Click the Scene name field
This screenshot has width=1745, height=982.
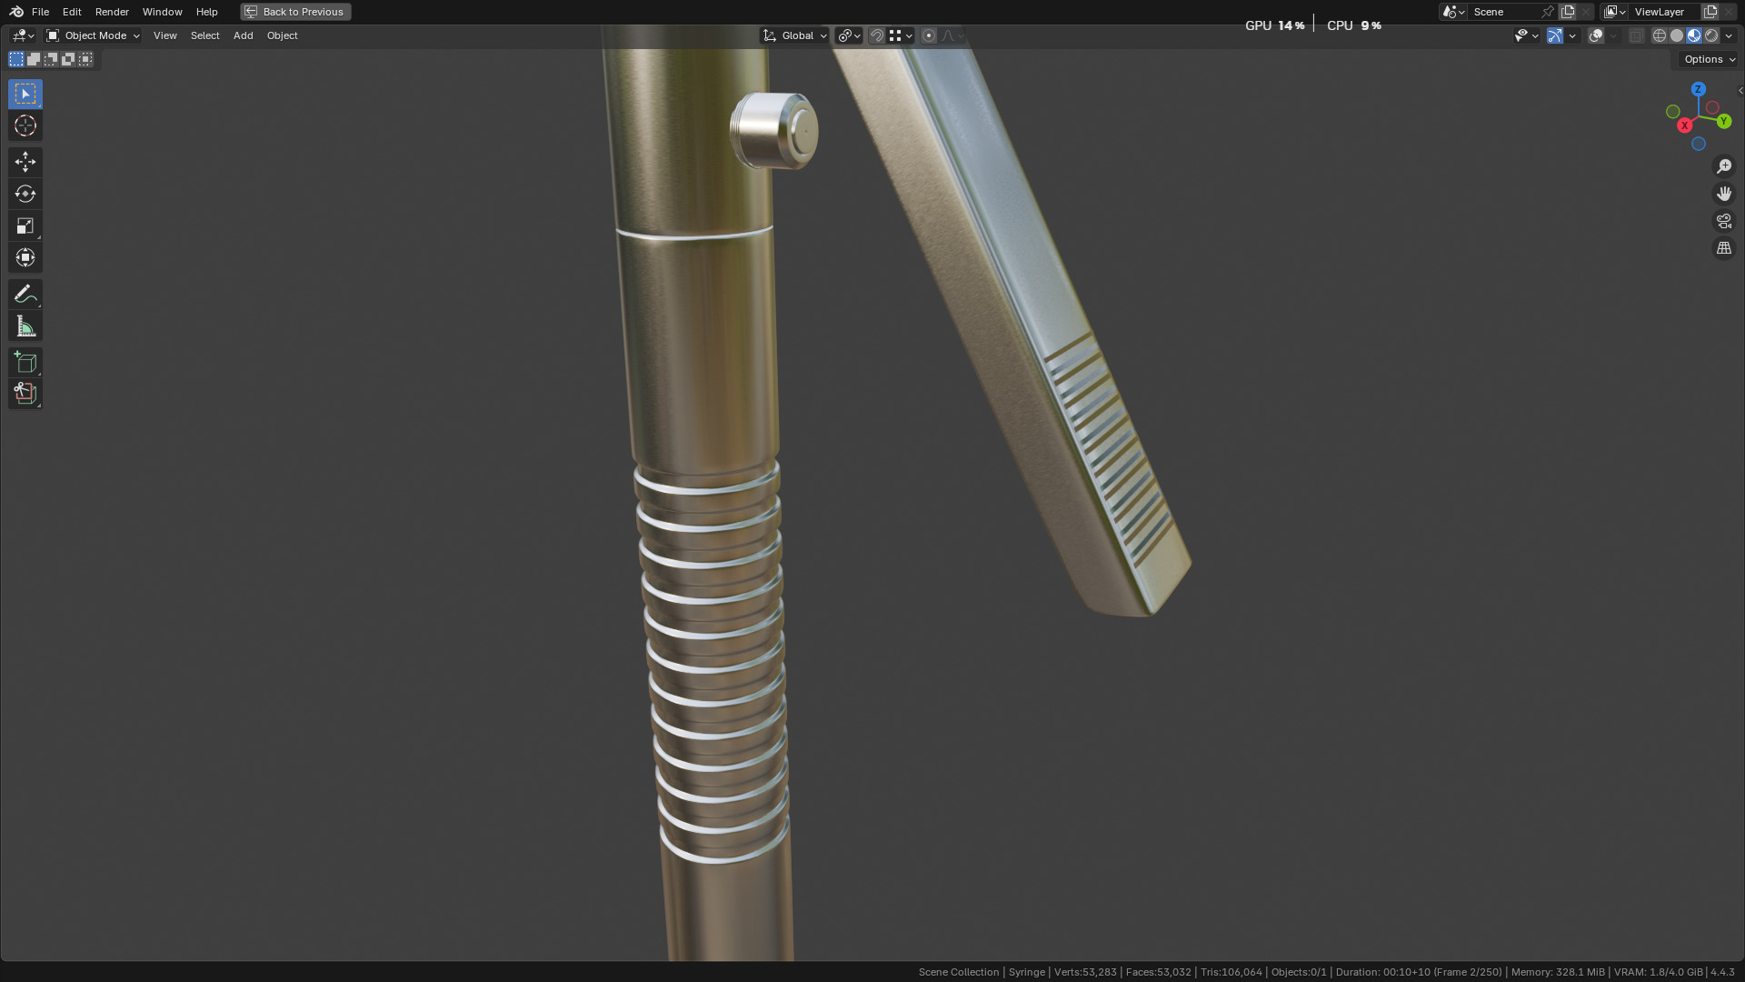point(1503,12)
